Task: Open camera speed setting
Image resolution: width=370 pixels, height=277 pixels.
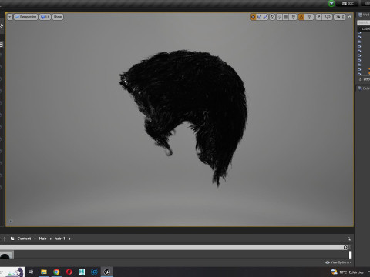Action: (x=340, y=17)
